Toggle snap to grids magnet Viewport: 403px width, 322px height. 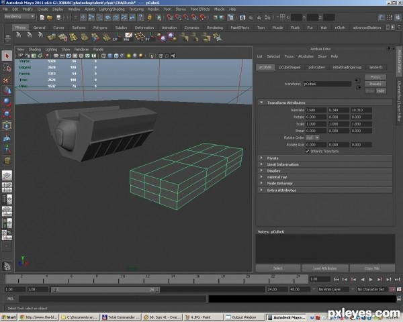(x=170, y=17)
